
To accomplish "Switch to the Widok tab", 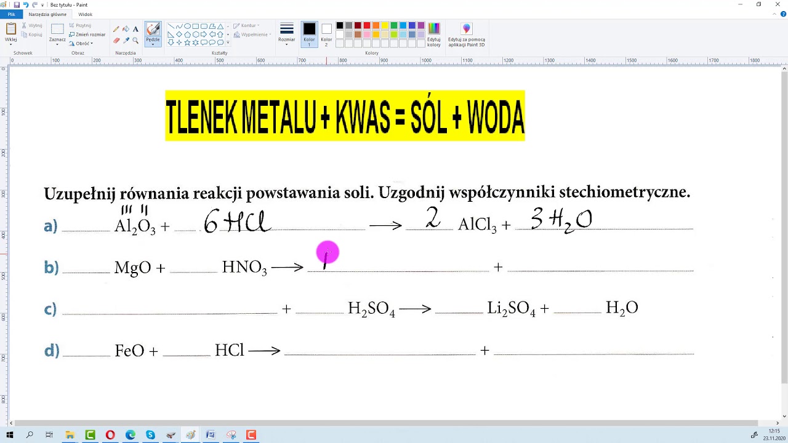I will [x=86, y=14].
